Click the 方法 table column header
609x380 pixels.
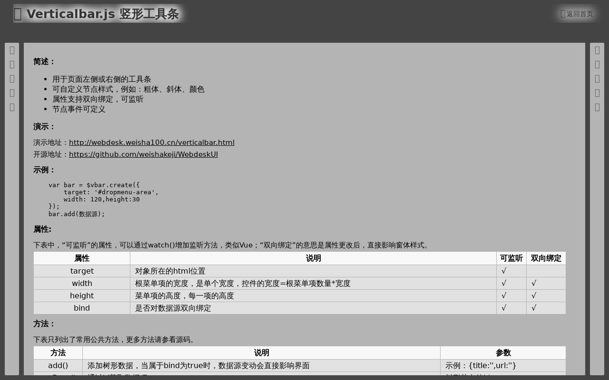58,353
